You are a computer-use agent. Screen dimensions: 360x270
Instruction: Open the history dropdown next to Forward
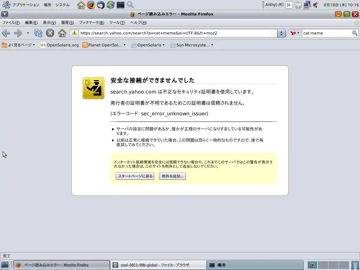(x=28, y=33)
